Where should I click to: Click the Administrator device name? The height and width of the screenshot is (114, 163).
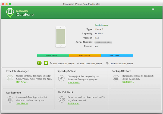click(x=101, y=25)
